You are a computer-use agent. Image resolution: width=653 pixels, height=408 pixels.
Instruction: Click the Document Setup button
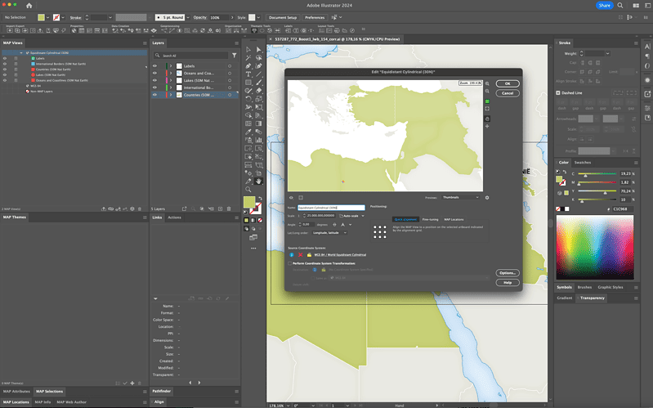[x=283, y=17]
